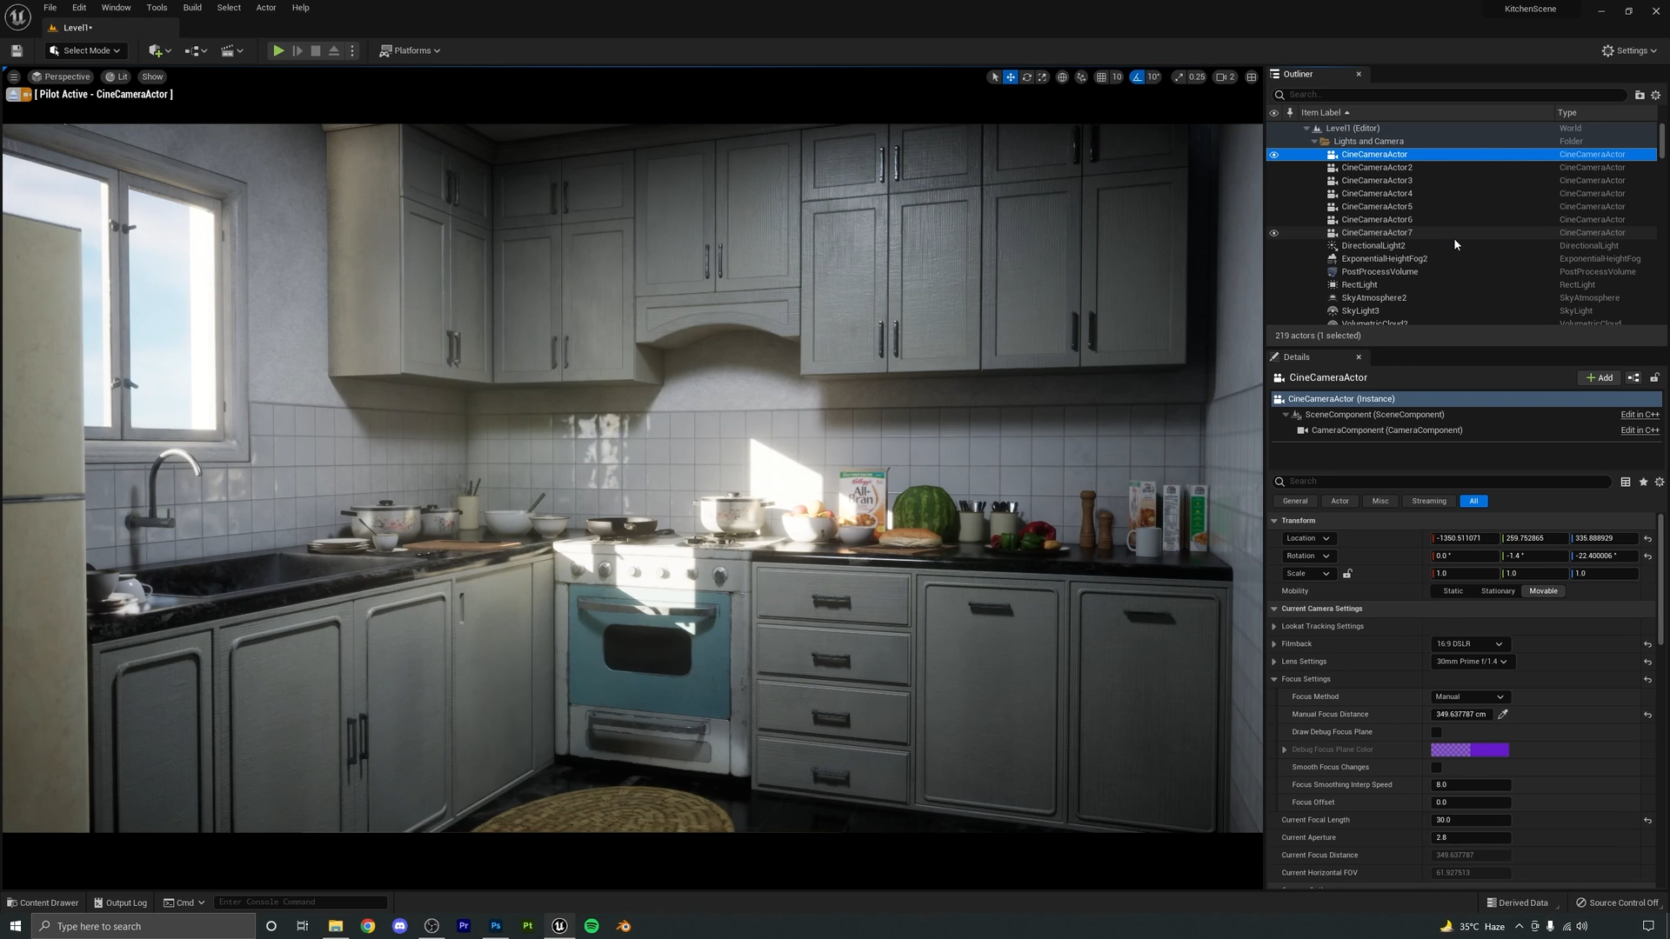
Task: Open the rotation snap 10° dropdown
Action: (1153, 77)
